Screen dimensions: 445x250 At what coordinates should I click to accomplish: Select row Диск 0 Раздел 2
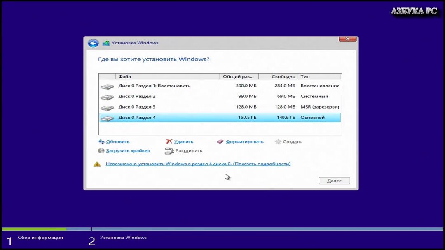(x=220, y=96)
